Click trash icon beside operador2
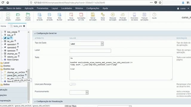 coord(18,47)
